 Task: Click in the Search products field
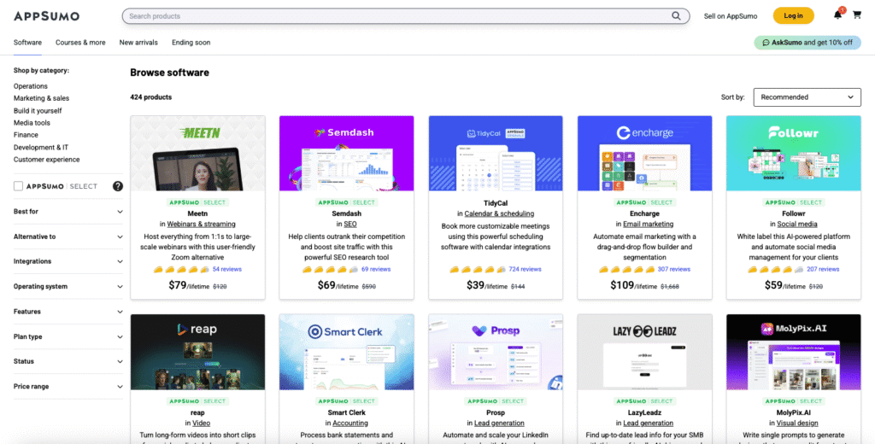pos(406,16)
